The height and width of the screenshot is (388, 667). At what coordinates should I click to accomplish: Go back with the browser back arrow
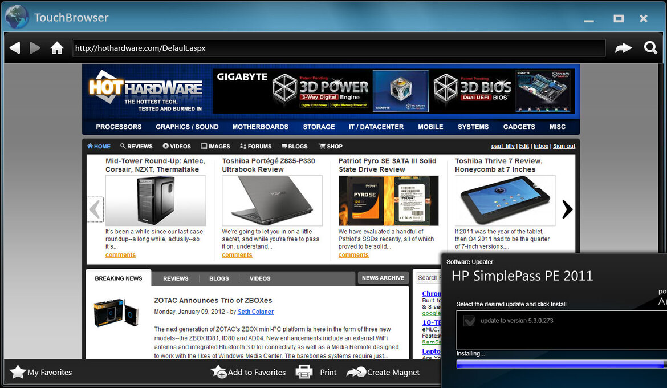(x=15, y=48)
